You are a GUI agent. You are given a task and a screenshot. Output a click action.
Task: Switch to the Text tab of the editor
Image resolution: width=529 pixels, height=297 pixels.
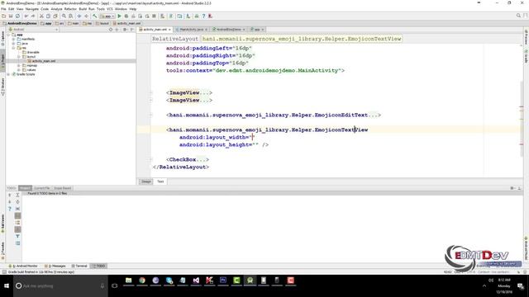pos(160,181)
